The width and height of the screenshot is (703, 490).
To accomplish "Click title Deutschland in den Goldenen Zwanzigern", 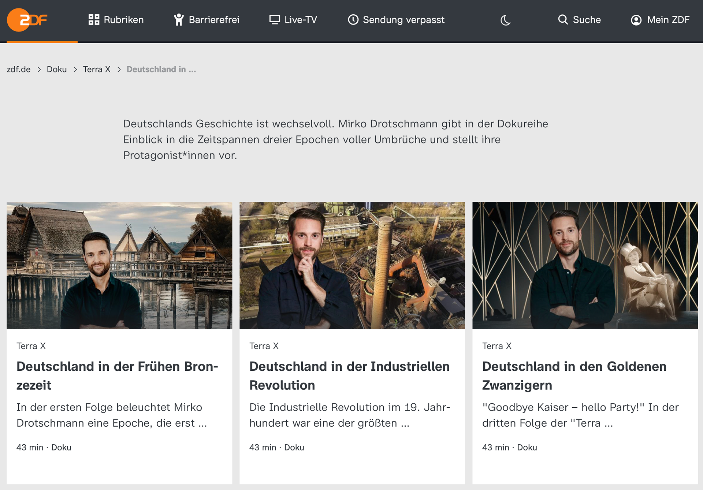I will pyautogui.click(x=574, y=375).
